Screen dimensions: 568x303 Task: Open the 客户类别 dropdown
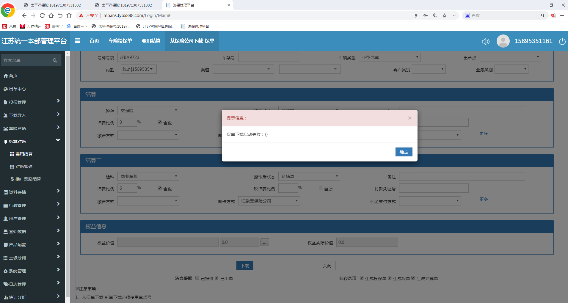click(x=429, y=69)
